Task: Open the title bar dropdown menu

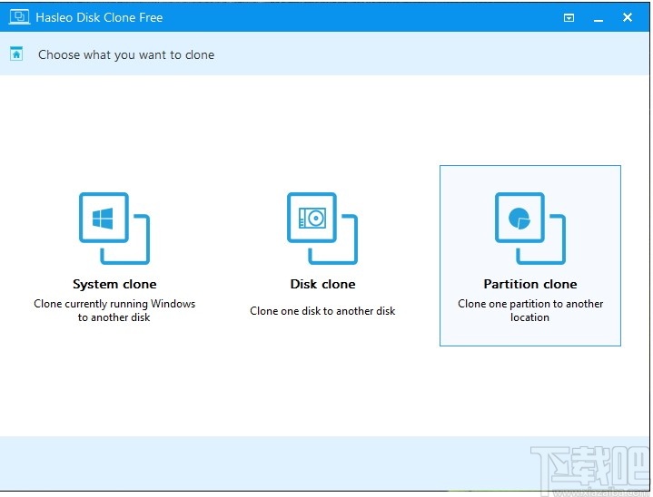Action: point(569,17)
